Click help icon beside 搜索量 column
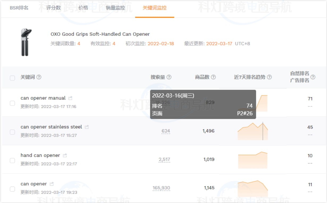 coord(169,77)
